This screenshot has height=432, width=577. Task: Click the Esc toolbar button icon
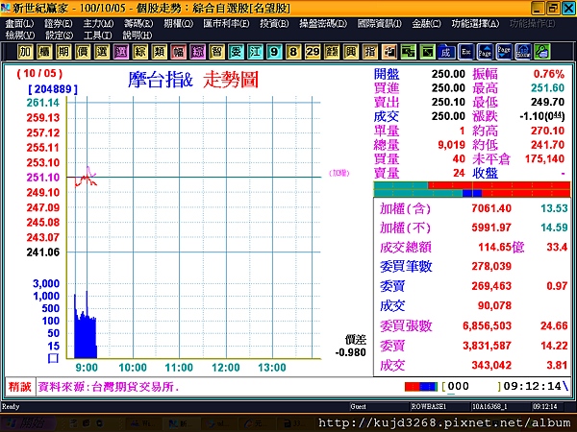point(465,52)
